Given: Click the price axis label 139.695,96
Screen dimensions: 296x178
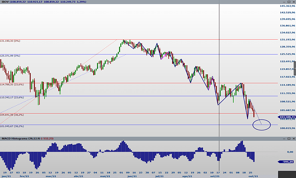Looking at the screenshot, I should [287, 19].
